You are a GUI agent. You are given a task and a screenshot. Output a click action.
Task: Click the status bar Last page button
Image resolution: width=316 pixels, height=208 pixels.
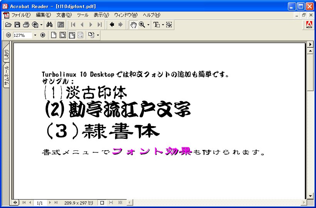pos(56,202)
